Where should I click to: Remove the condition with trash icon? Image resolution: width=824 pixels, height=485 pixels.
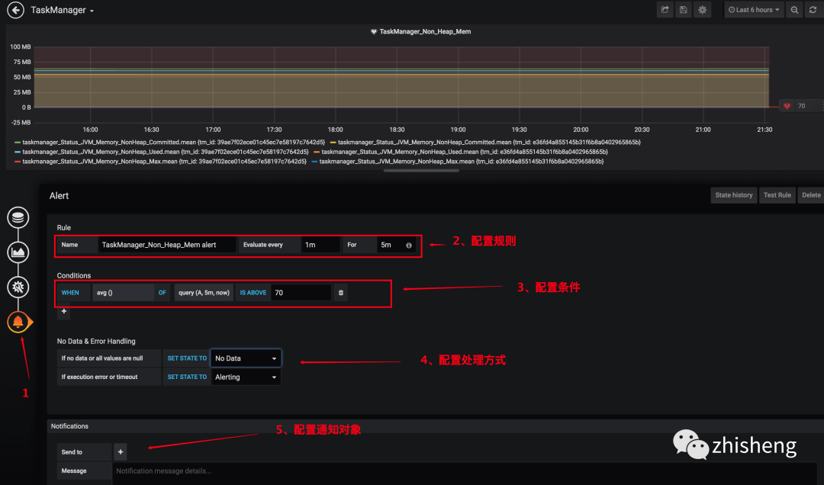(x=340, y=293)
